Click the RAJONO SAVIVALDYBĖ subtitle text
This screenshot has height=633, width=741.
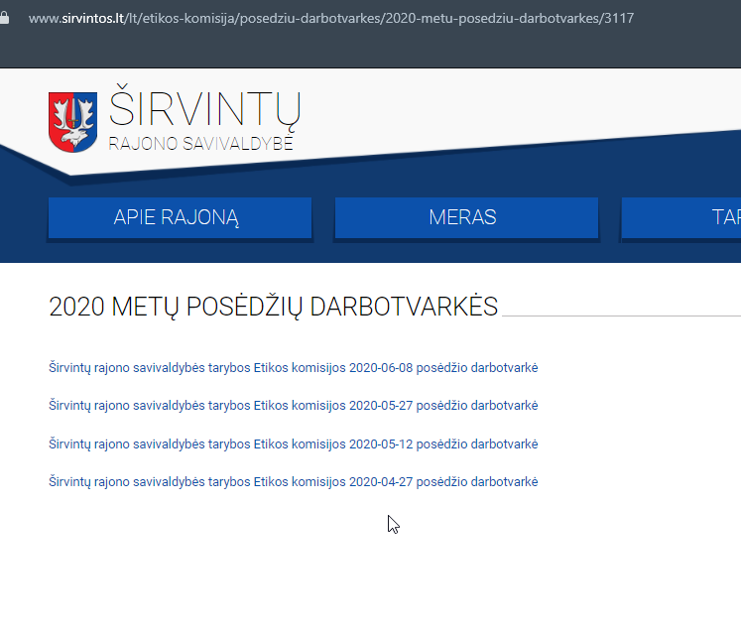click(x=201, y=144)
